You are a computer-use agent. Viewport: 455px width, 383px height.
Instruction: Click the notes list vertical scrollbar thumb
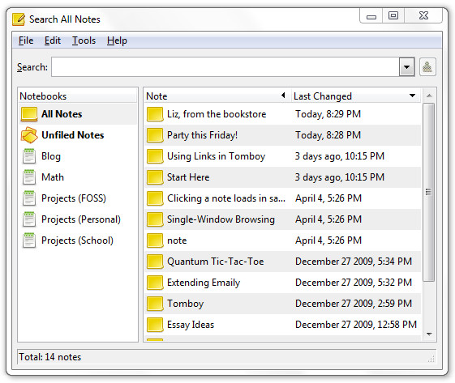(x=428, y=192)
